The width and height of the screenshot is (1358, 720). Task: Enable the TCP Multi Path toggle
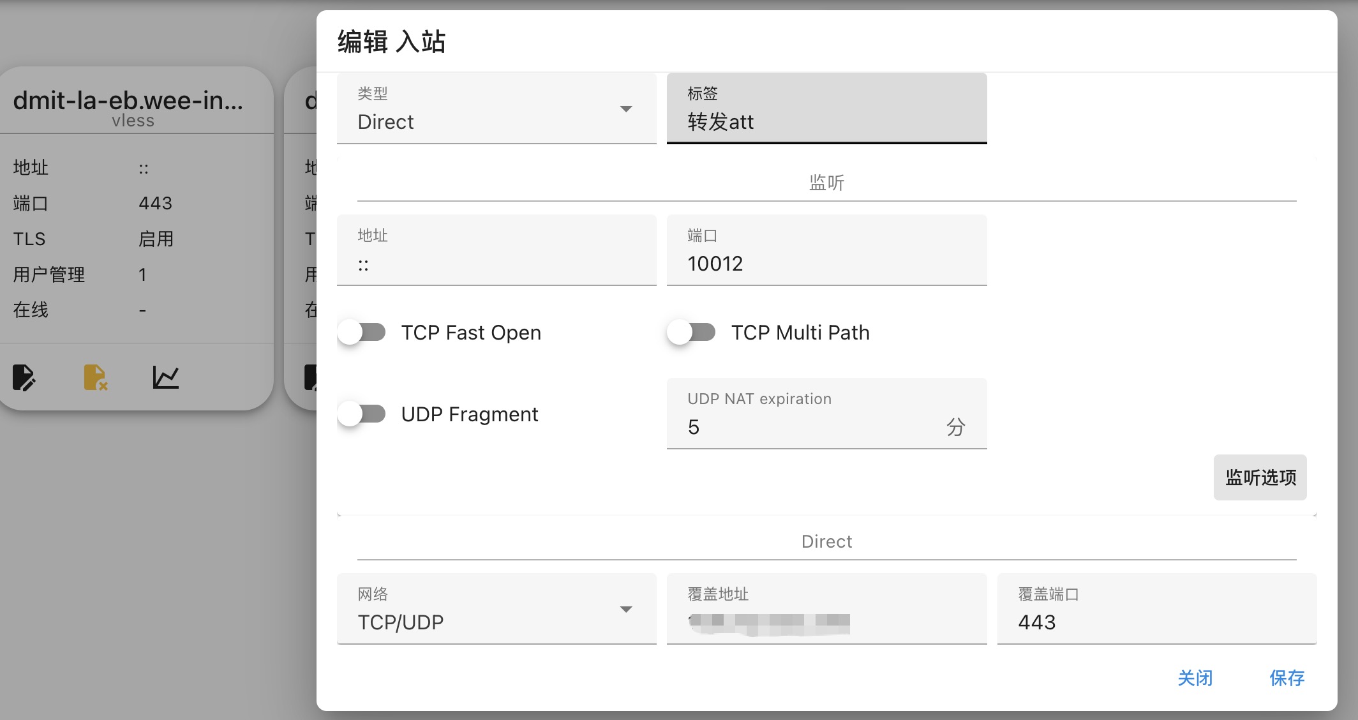693,332
